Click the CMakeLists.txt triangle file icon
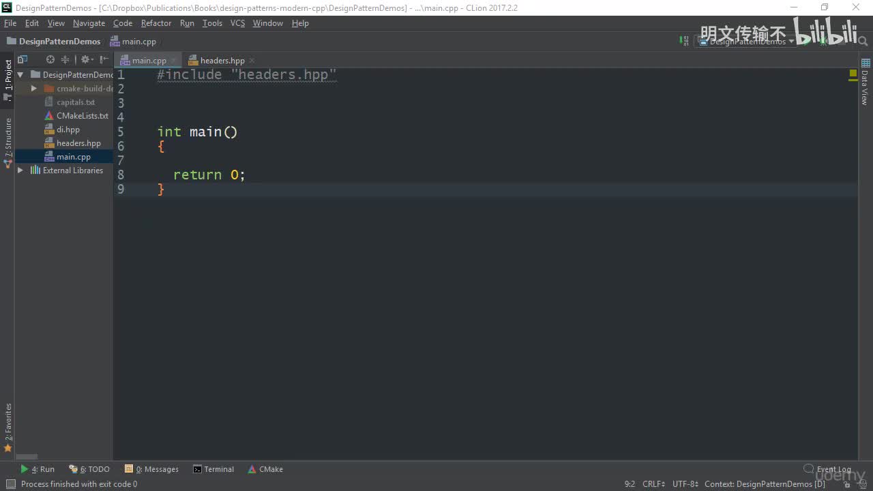The image size is (873, 491). click(49, 116)
